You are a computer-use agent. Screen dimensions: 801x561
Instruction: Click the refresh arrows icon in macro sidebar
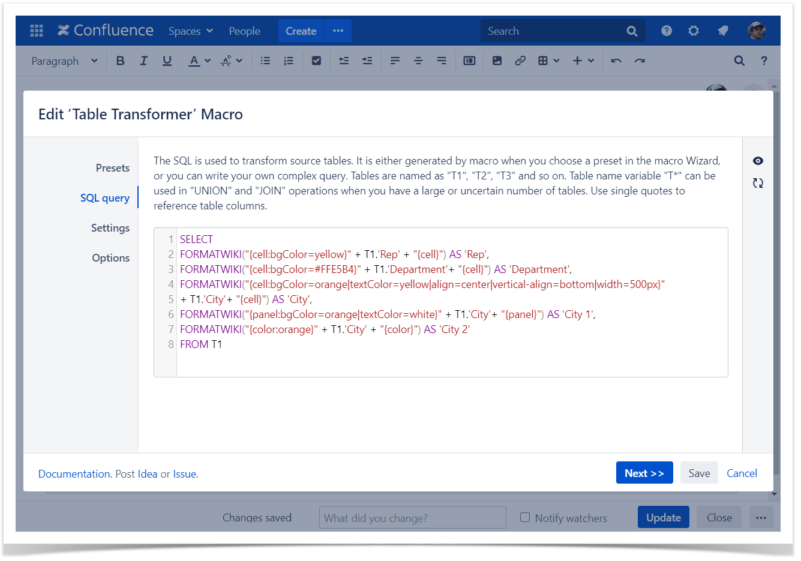click(x=758, y=183)
